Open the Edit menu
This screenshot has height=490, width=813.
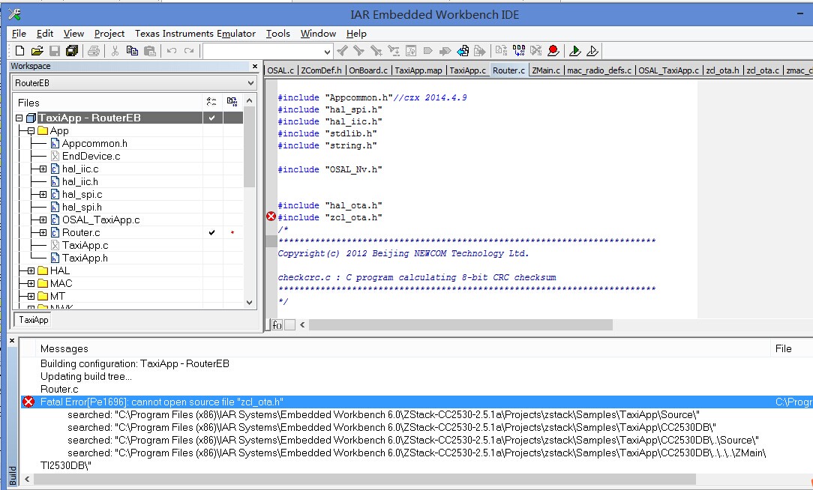click(x=44, y=33)
